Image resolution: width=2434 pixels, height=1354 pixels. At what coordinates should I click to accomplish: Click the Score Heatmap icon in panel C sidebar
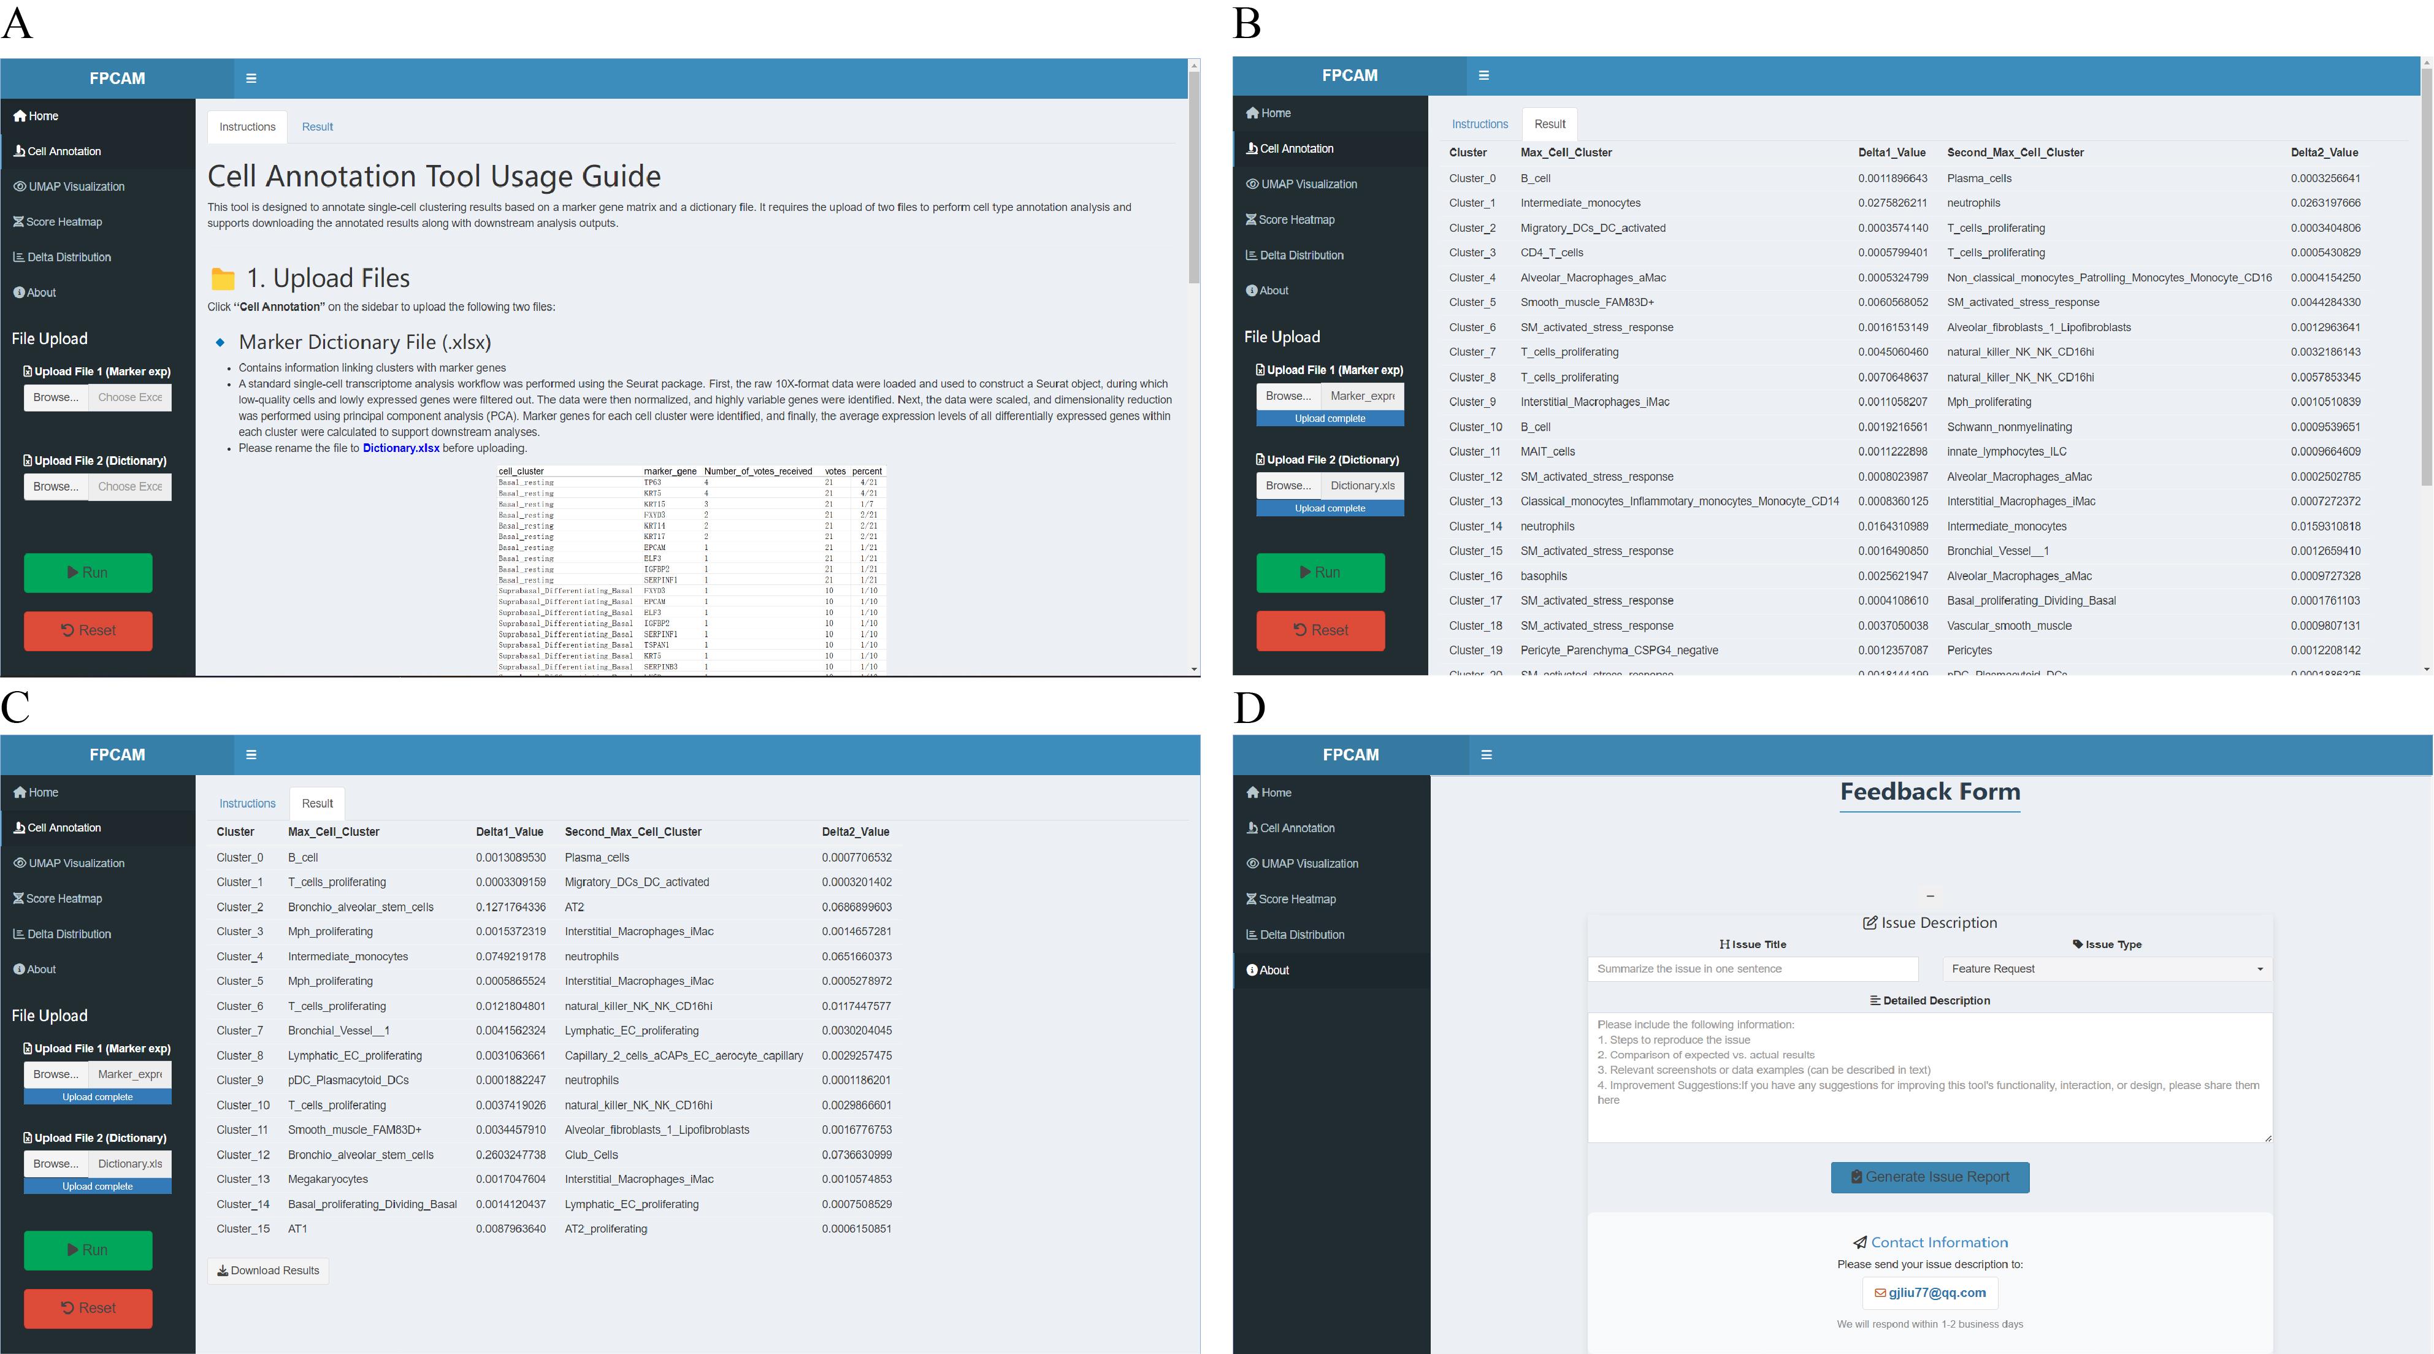click(x=18, y=898)
